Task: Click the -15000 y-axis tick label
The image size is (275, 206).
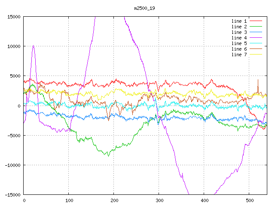Action: [12, 195]
